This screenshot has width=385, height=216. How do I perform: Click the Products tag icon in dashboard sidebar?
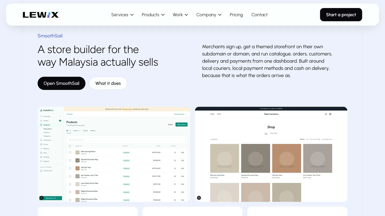(41, 125)
